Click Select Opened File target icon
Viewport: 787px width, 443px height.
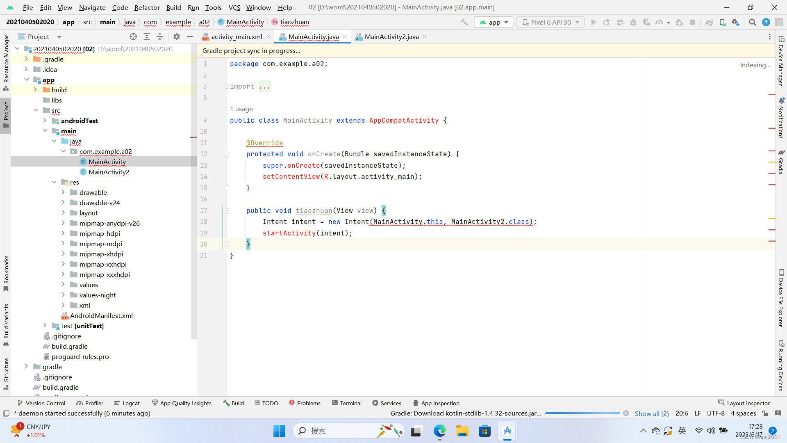133,37
